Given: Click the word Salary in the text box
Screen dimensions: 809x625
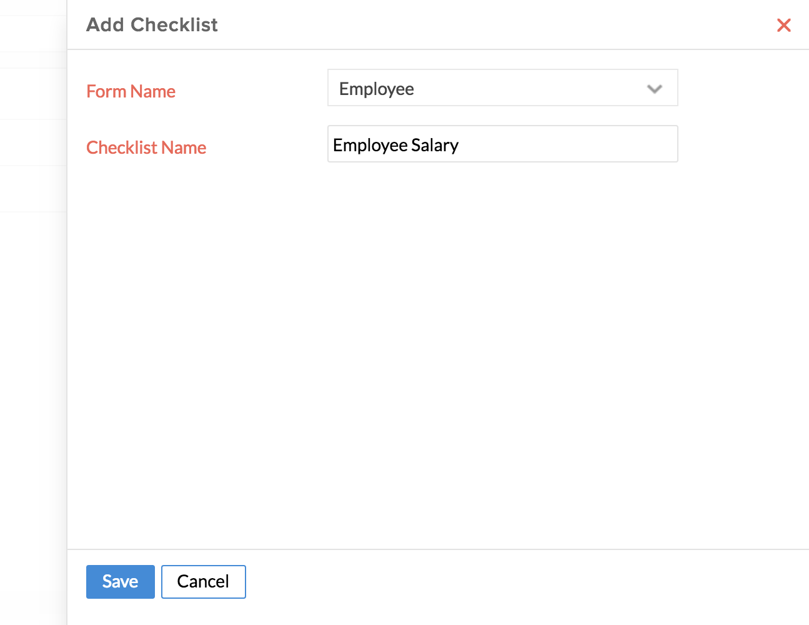Looking at the screenshot, I should 435,145.
